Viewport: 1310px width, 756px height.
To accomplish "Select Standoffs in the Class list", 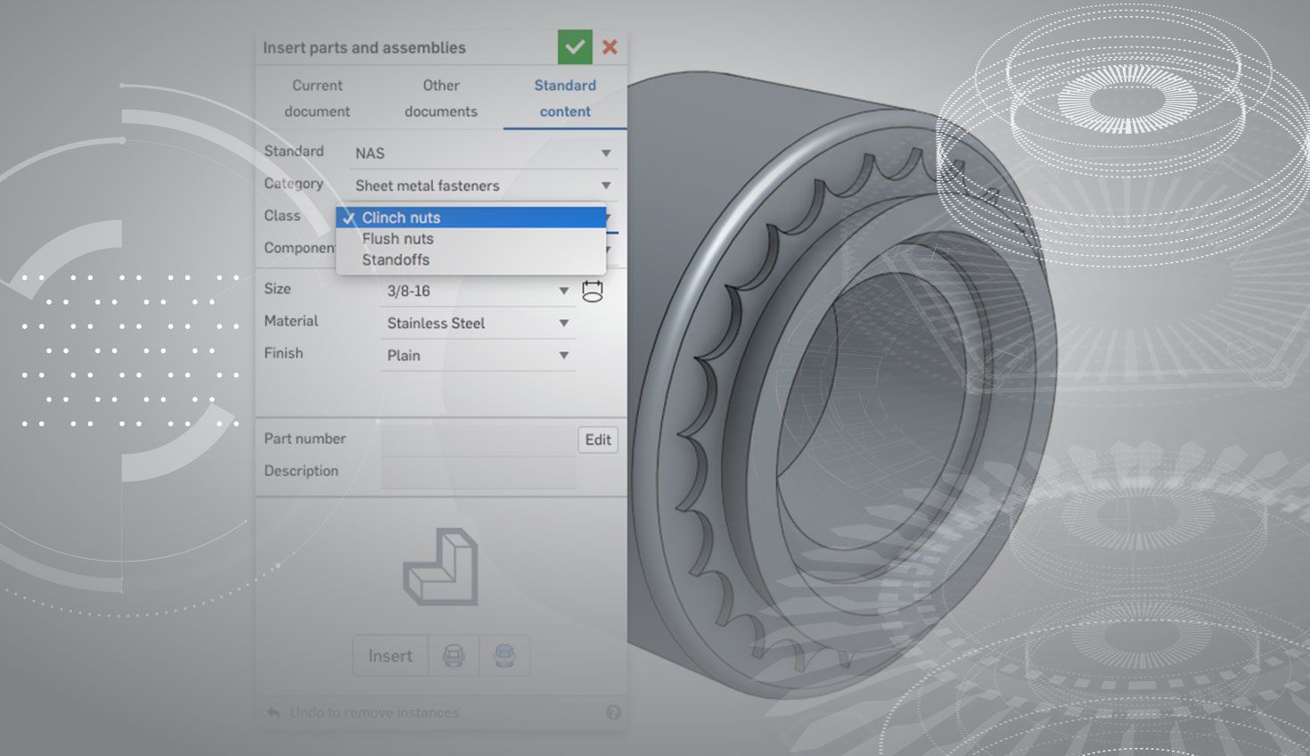I will tap(396, 260).
